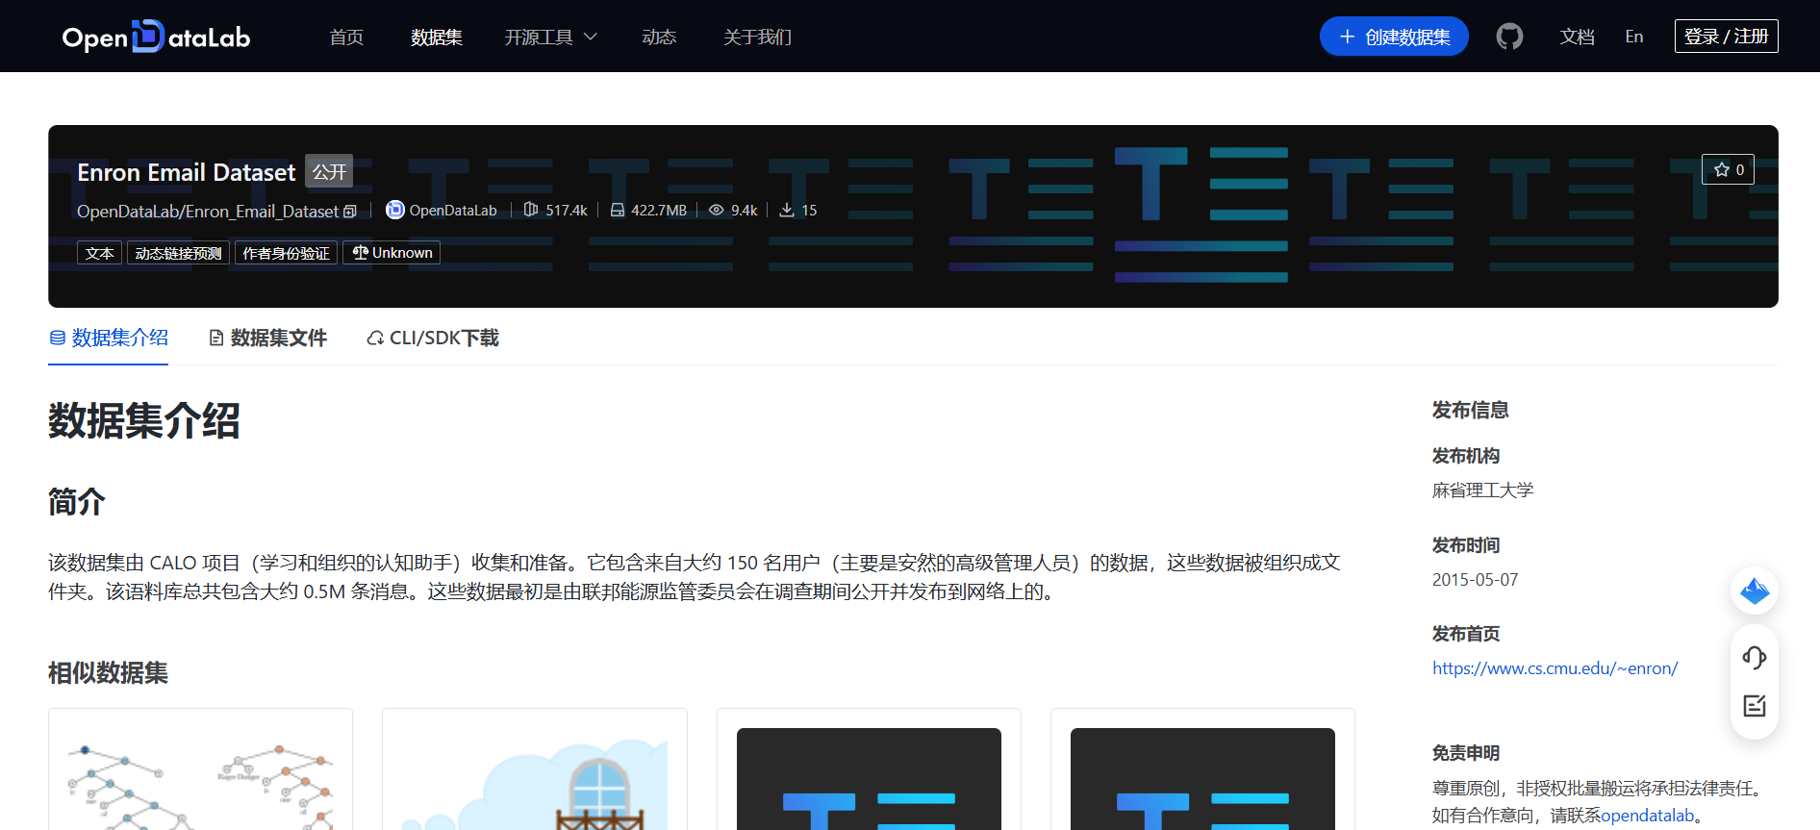Viewport: 1820px width, 830px height.
Task: Click the 422.7MB storage size icon
Action: click(x=618, y=210)
